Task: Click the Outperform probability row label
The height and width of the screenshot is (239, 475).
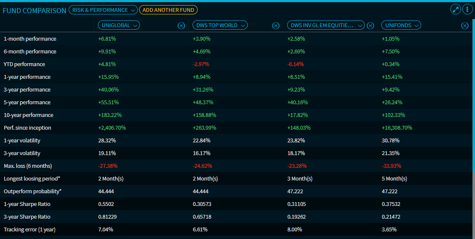Action: 32,191
